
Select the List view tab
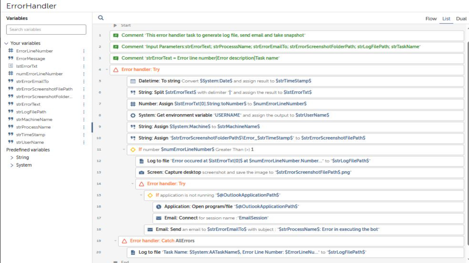click(446, 19)
